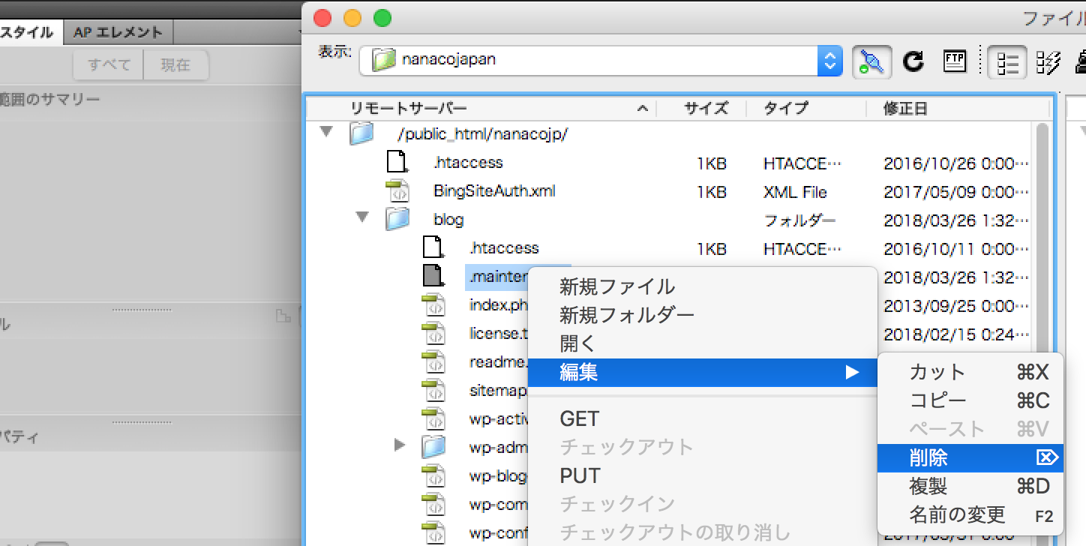
Task: Open the FTP log
Action: (954, 61)
